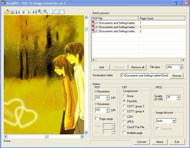Select None TIFF compression

pyautogui.click(x=124, y=96)
